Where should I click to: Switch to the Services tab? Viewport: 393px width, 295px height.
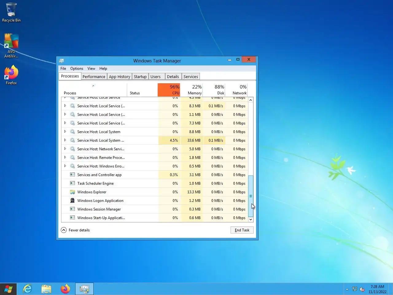click(191, 77)
